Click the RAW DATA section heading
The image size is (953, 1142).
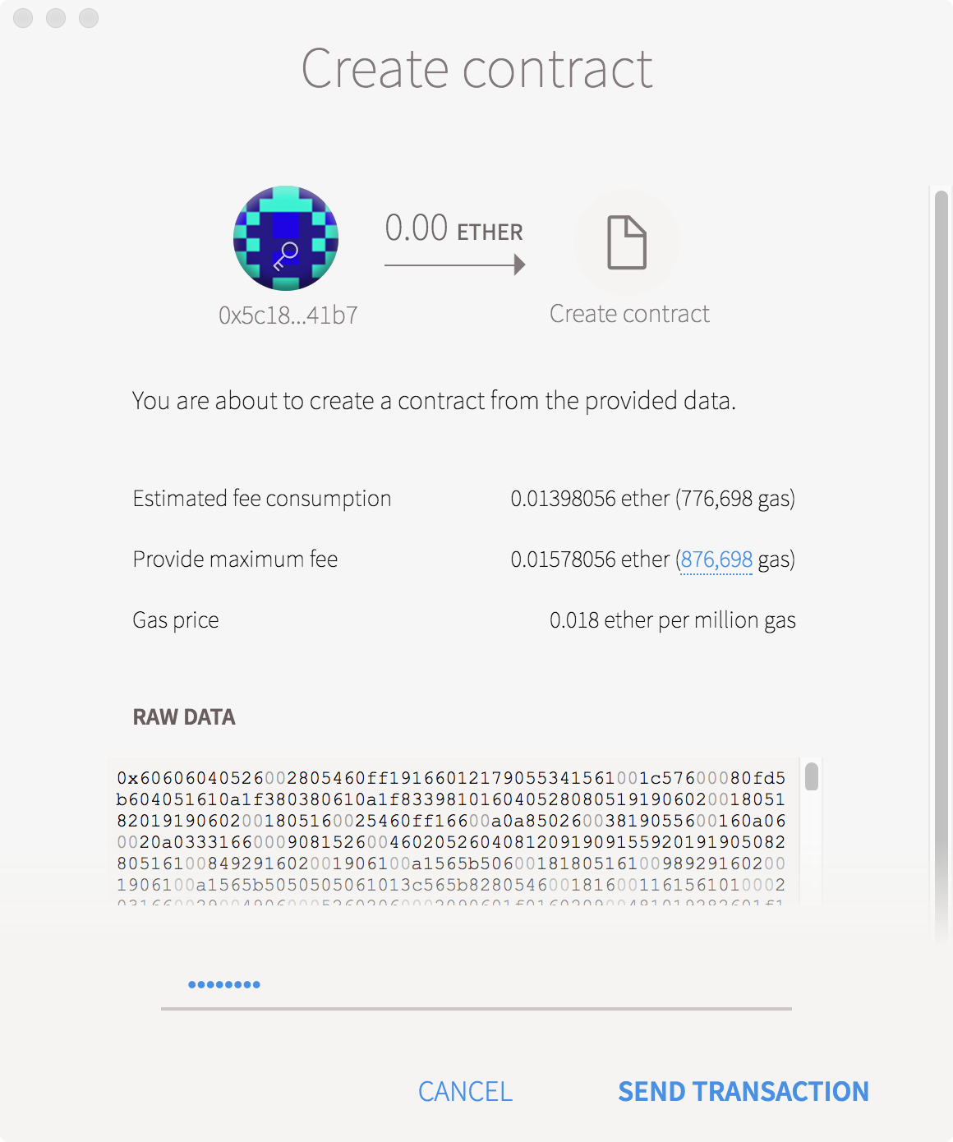pyautogui.click(x=184, y=717)
